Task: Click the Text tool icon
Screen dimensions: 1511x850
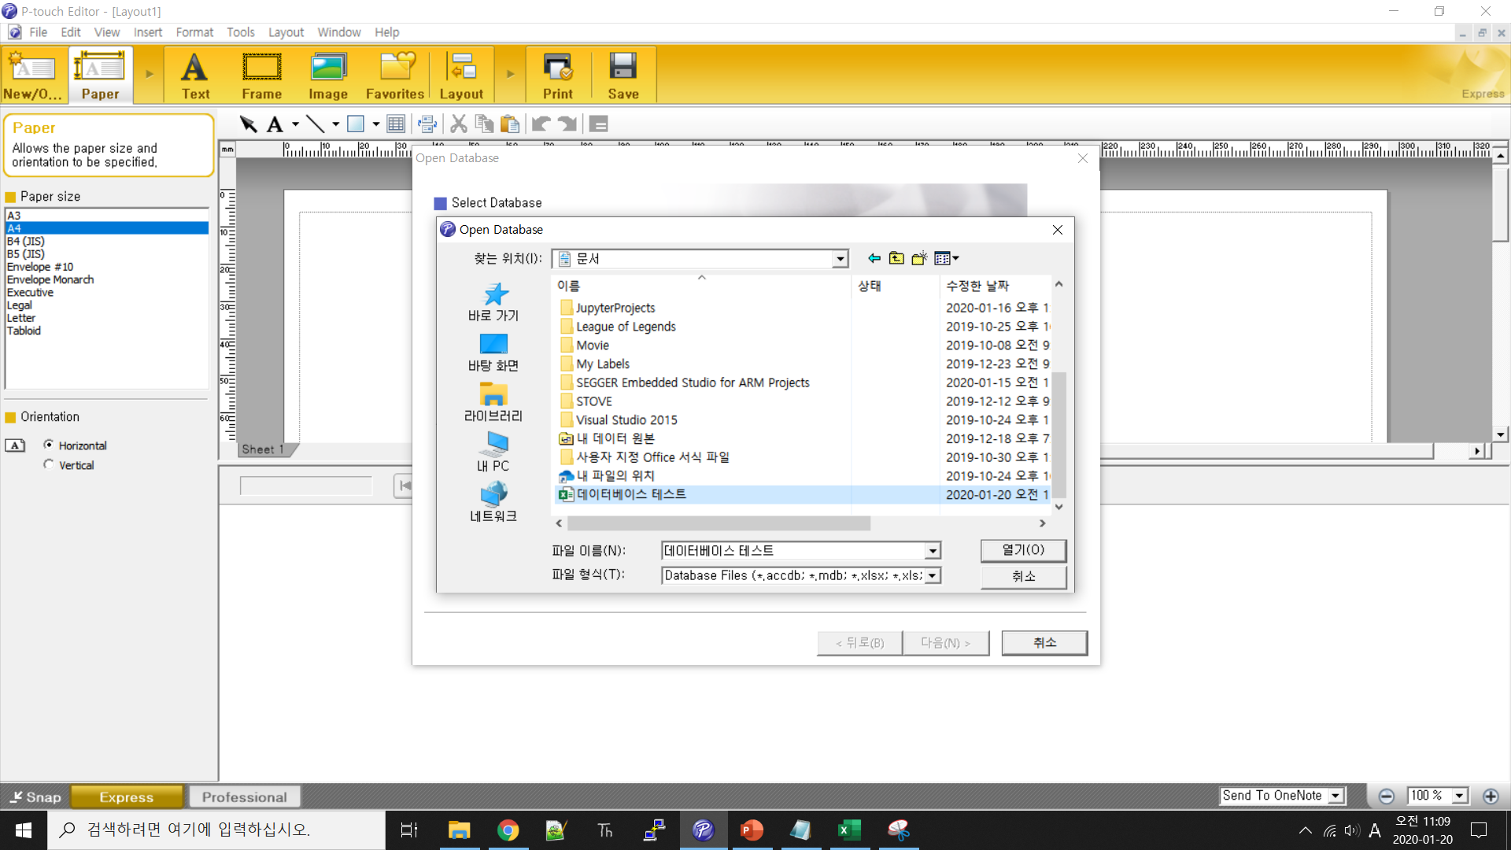Action: click(x=194, y=76)
